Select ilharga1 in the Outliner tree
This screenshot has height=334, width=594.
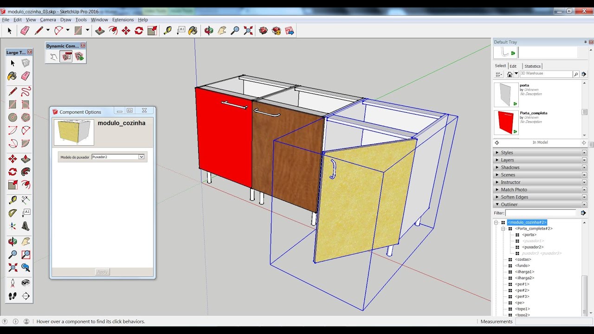click(x=524, y=272)
